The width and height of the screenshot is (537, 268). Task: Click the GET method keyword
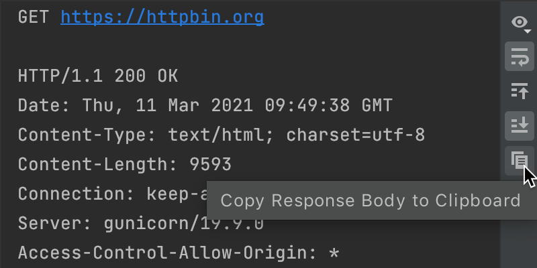pyautogui.click(x=34, y=17)
